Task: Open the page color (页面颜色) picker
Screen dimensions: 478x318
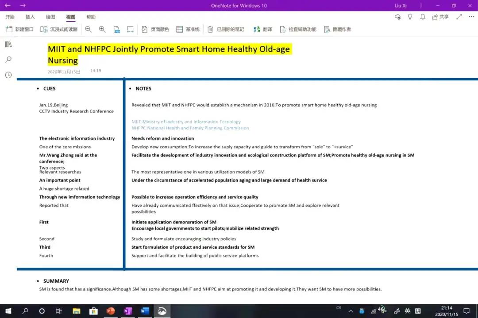Action: click(x=155, y=29)
